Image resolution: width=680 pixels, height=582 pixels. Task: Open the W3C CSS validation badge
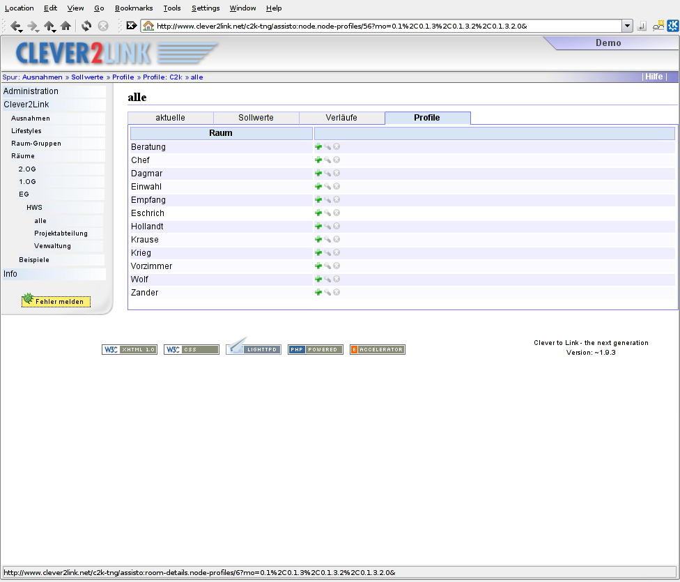[x=191, y=349]
